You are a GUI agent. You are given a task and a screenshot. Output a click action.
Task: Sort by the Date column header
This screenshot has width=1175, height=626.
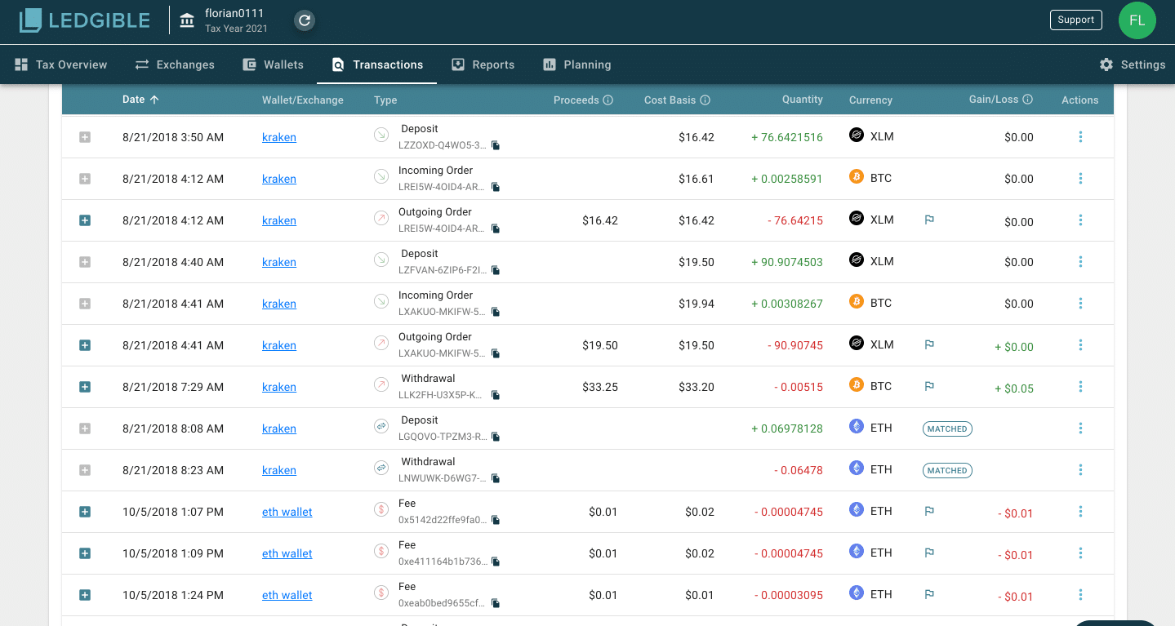tap(140, 100)
